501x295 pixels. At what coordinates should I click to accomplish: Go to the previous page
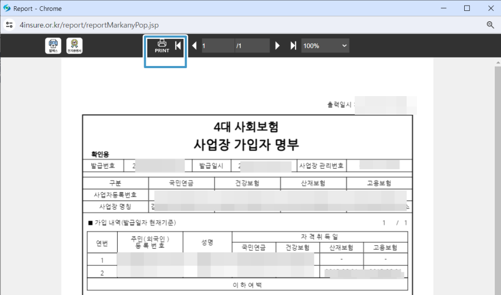(x=194, y=46)
